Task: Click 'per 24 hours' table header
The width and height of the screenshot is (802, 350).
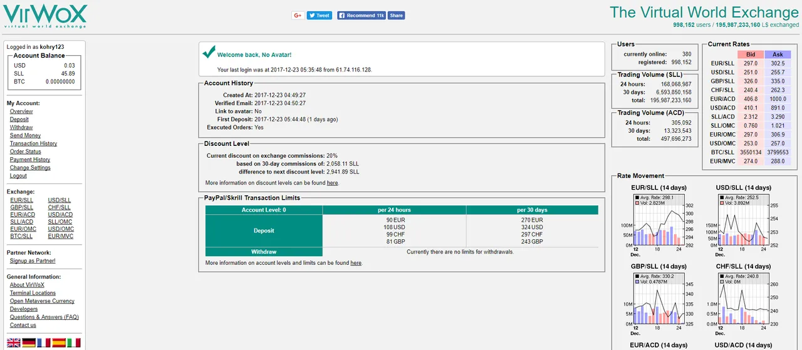Action: [394, 210]
